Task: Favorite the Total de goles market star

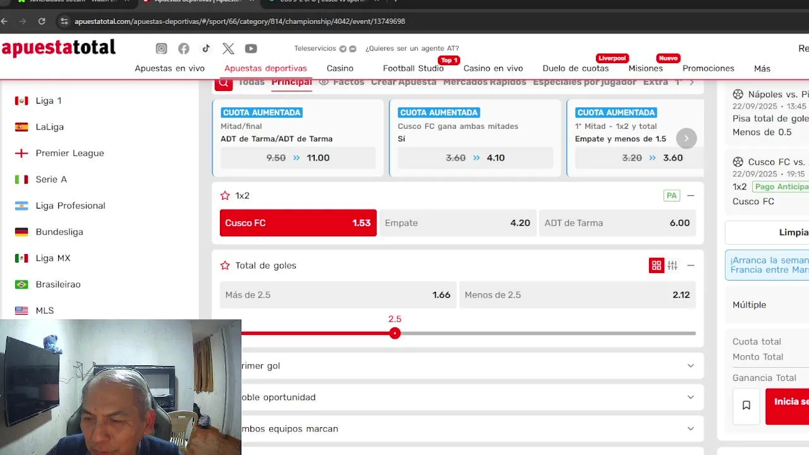Action: pos(224,265)
